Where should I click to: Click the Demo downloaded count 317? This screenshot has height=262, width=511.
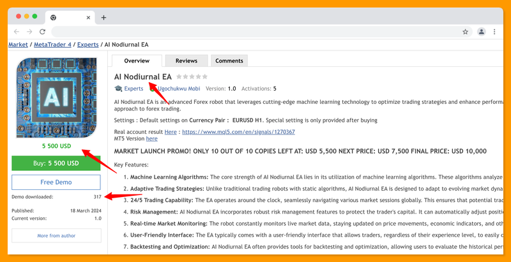(97, 197)
